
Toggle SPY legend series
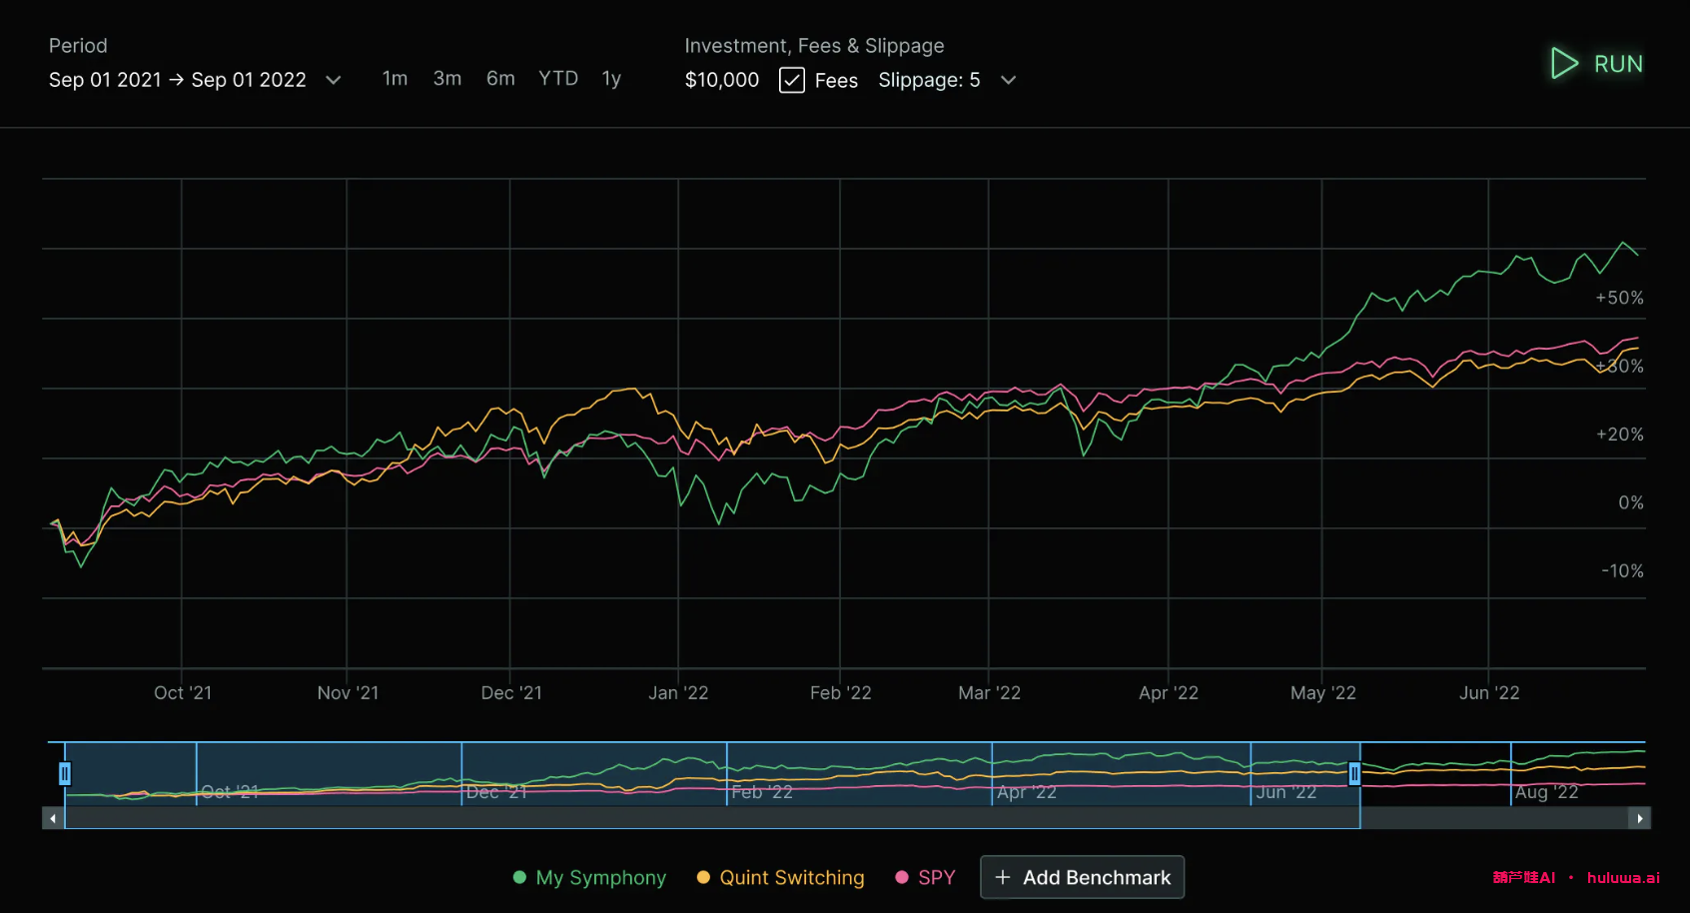tap(926, 877)
